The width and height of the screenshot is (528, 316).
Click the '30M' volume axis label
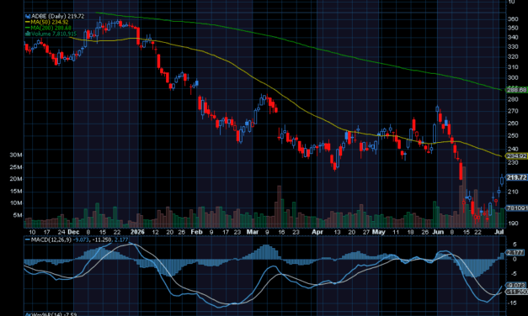pyautogui.click(x=16, y=155)
